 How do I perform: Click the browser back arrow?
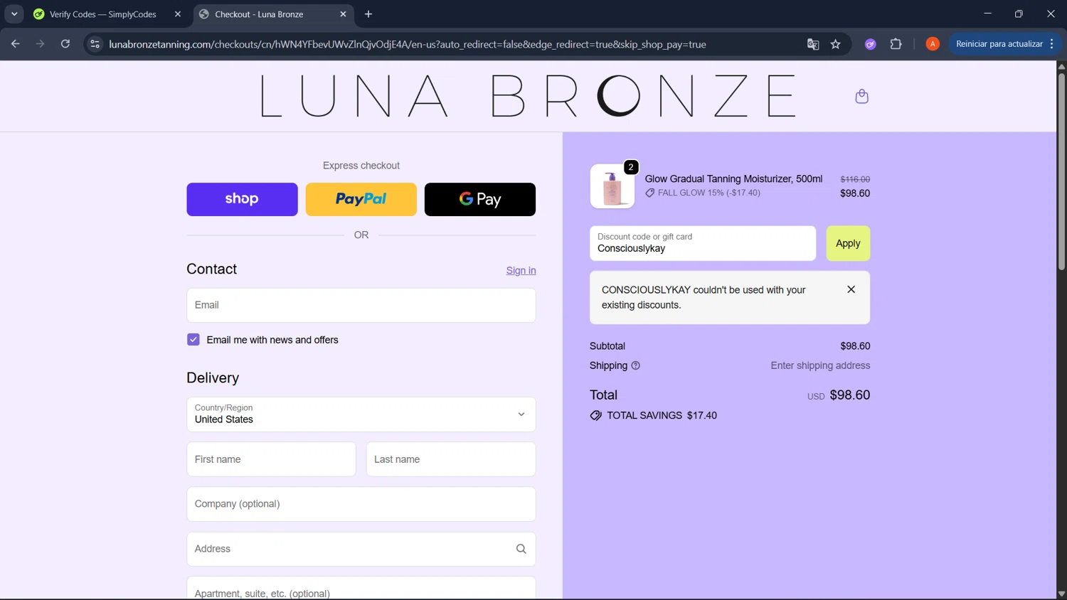point(15,44)
